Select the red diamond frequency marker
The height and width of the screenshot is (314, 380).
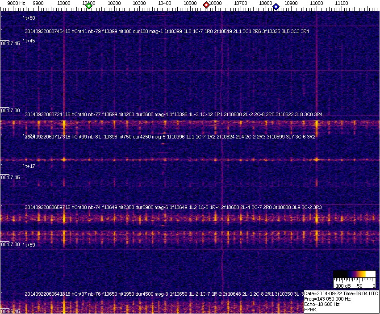tap(206, 5)
